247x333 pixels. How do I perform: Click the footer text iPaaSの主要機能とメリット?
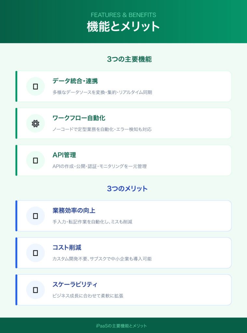tap(123, 326)
